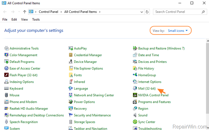Click the Color Management monitor icon

coord(6,55)
